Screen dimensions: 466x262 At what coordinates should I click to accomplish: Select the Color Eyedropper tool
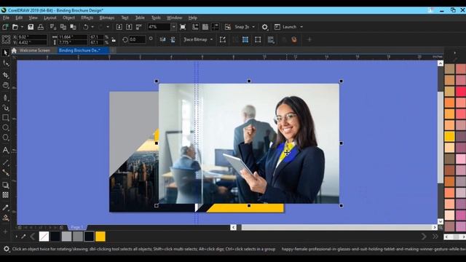pyautogui.click(x=5, y=207)
